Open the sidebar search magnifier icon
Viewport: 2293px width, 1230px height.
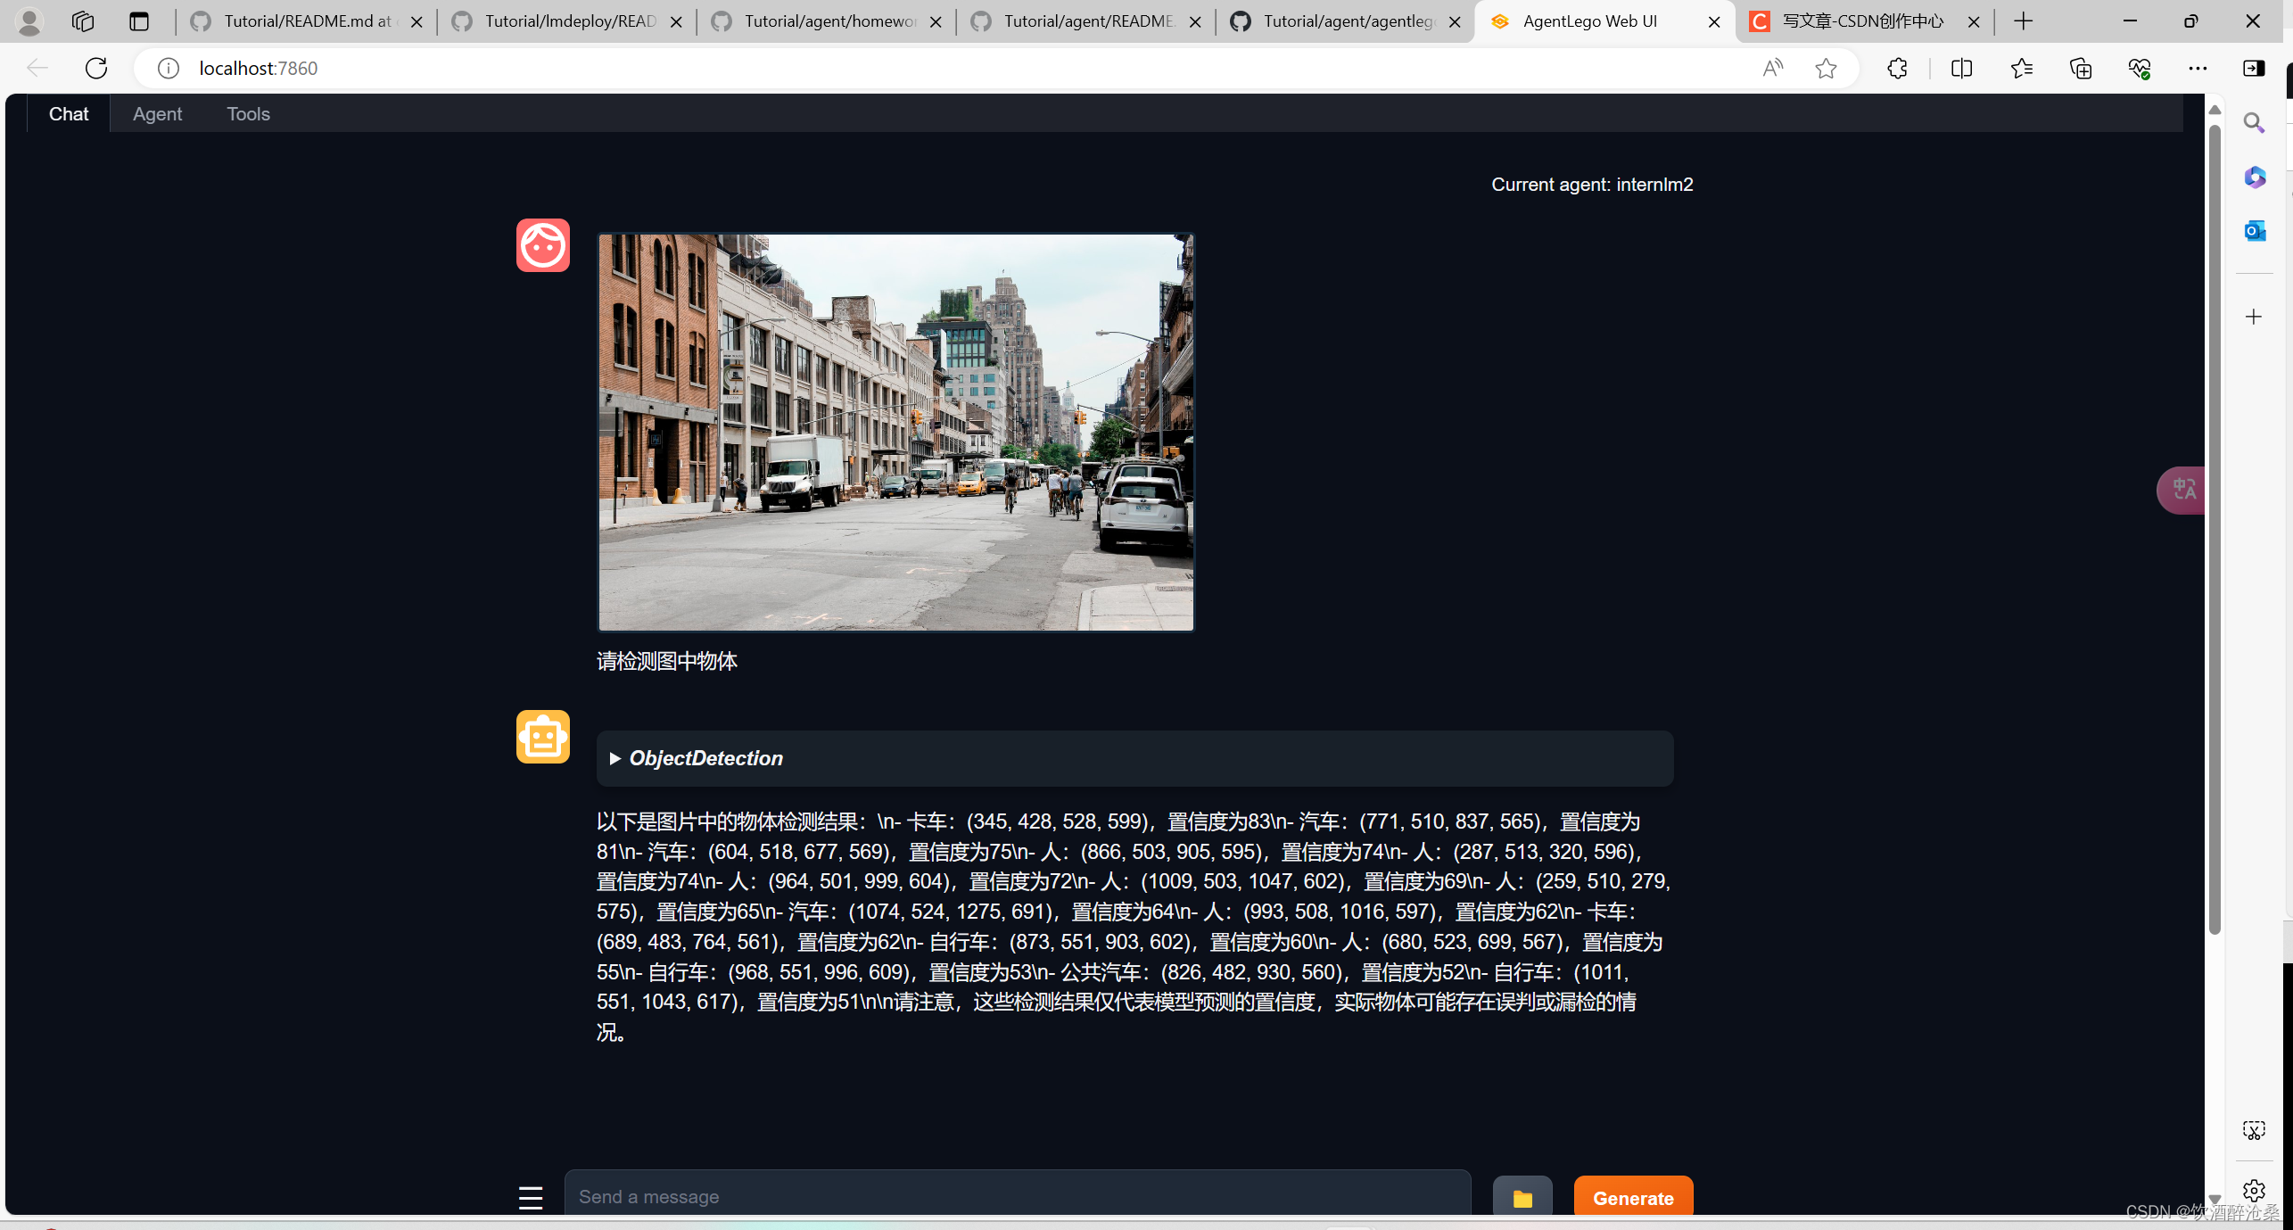click(2254, 123)
